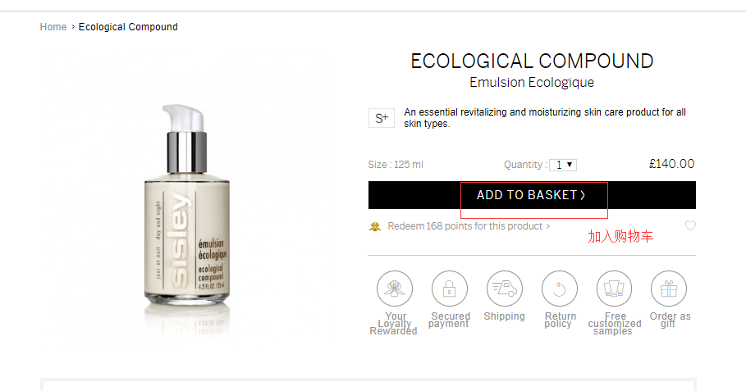Viewport: 746px width, 391px height.
Task: Click the S+ badge icon
Action: coord(382,118)
